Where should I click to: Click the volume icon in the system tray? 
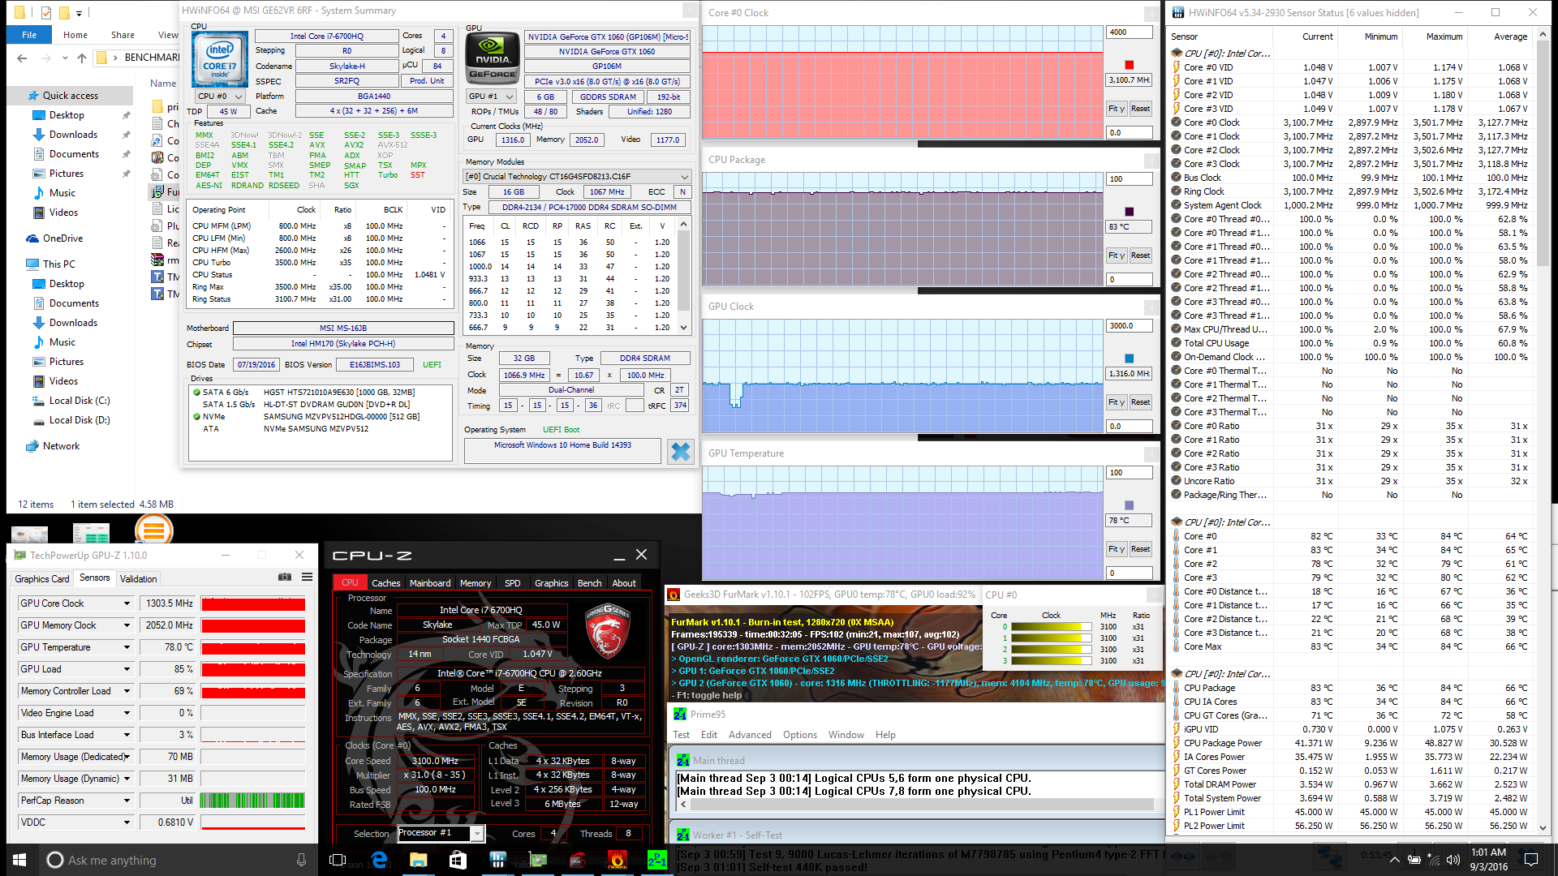(1453, 860)
